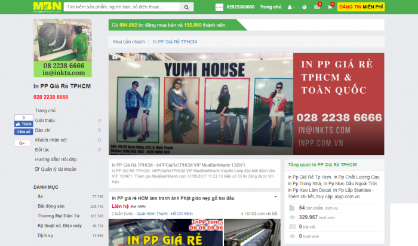Click the Google Plus share button
Screen dimensions: 418x246
pos(22,143)
